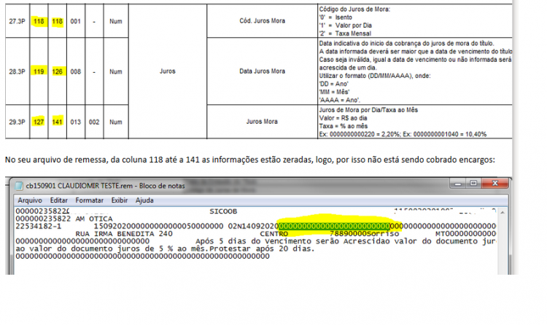Click the table cell '28.3P'
The image size is (547, 325).
coord(17,71)
